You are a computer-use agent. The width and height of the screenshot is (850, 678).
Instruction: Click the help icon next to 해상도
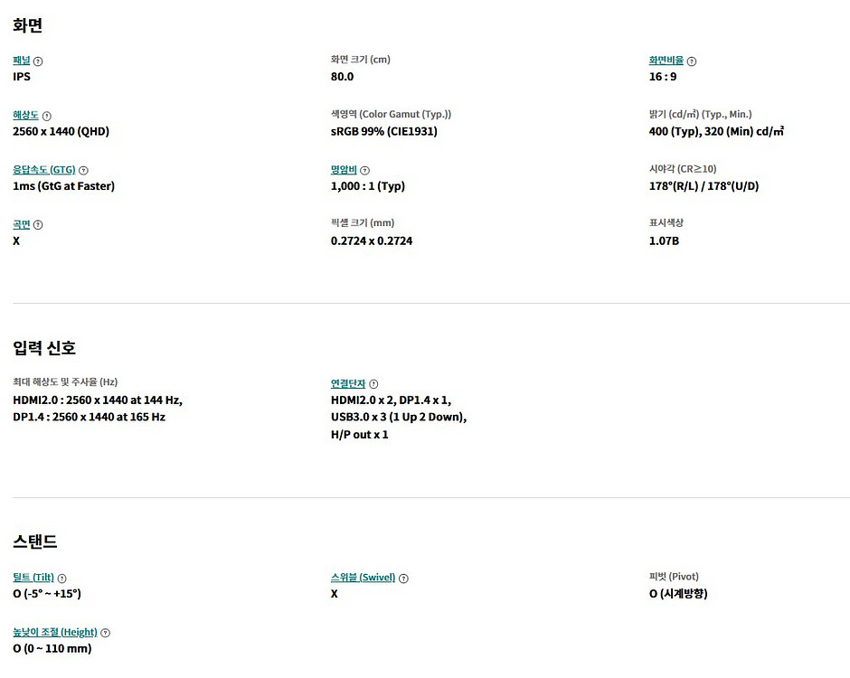coord(47,116)
